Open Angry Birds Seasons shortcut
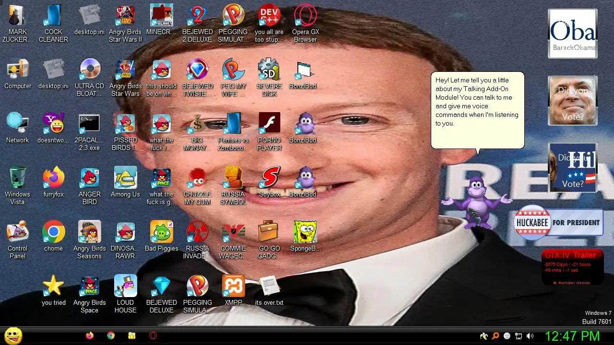Screen dimensions: 614x345 point(90,241)
